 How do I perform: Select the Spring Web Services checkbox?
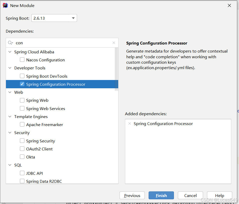[22, 108]
